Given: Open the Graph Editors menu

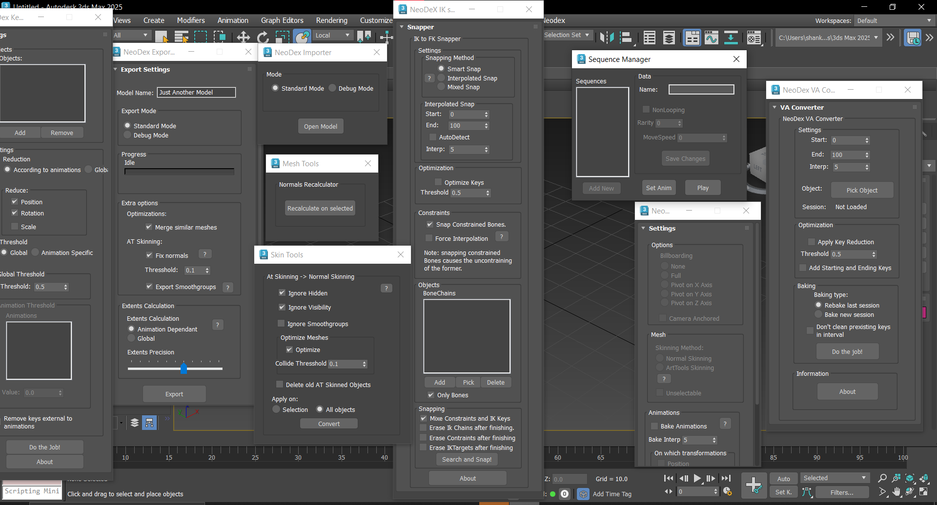Looking at the screenshot, I should [282, 20].
